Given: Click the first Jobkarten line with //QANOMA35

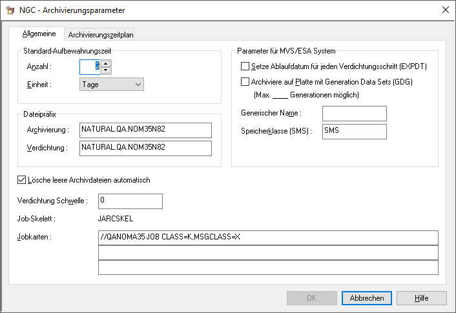Looking at the screenshot, I should [x=267, y=237].
